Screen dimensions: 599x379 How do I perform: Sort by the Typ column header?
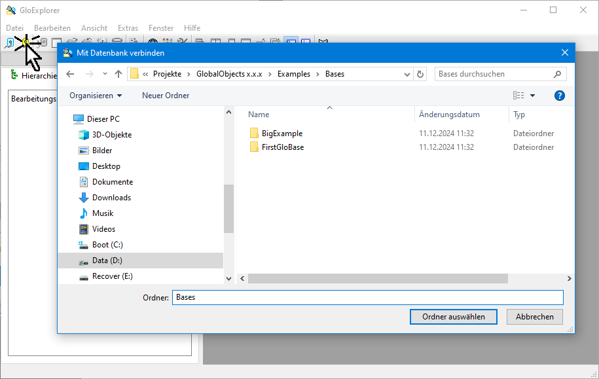519,115
